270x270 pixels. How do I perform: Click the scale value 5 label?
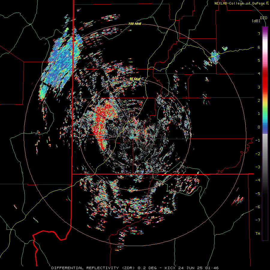(259, 60)
